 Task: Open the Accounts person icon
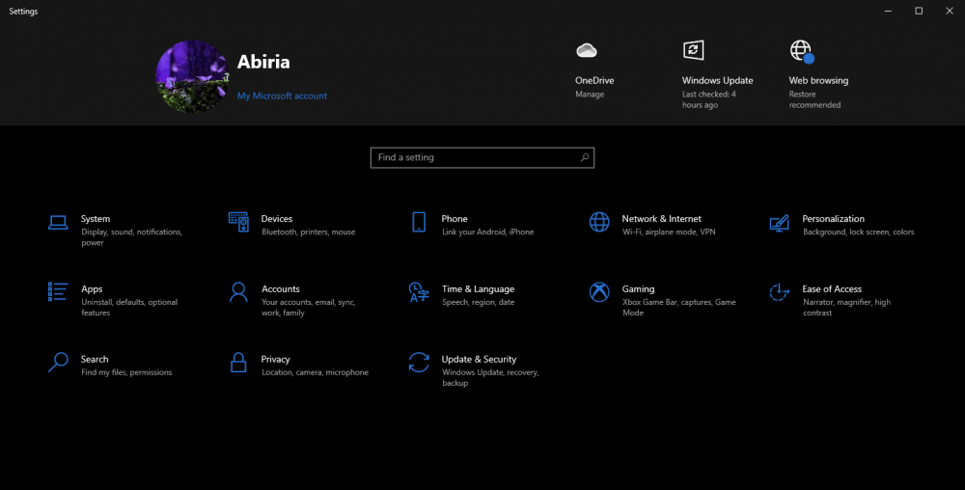[238, 292]
